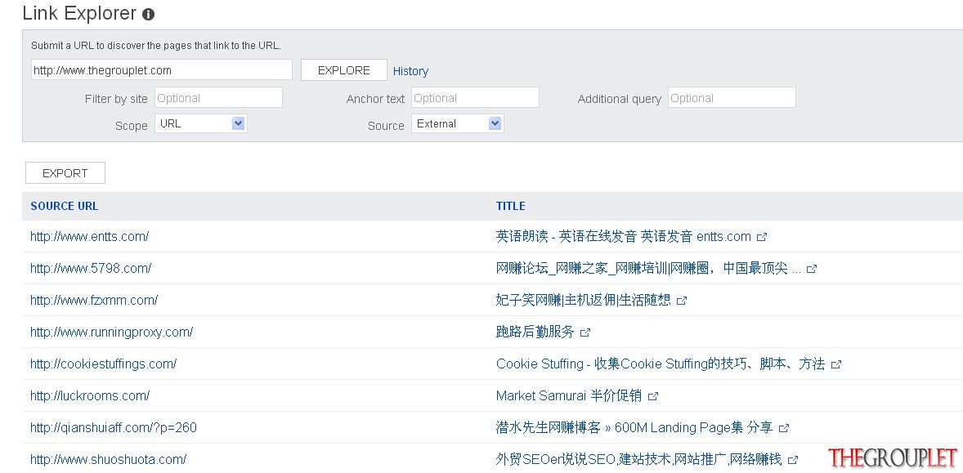This screenshot has height=473, width=963.
Task: Open external link icon for 5798.com title
Action: coord(812,269)
